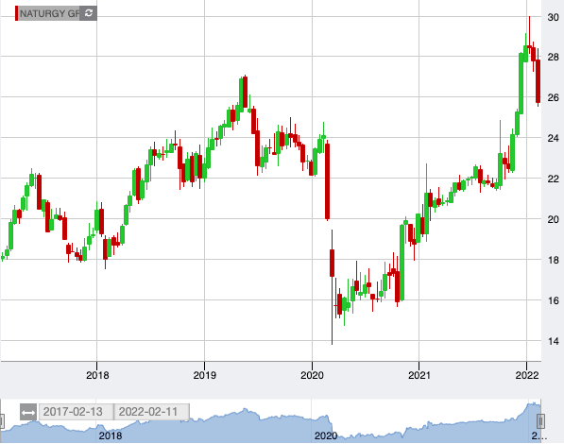Click the refresh icon beside NATURGY label
Image resolution: width=564 pixels, height=444 pixels.
coord(89,13)
